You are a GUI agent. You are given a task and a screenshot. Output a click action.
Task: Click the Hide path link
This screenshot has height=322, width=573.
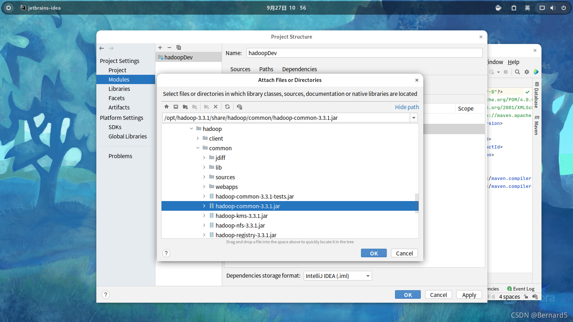407,107
